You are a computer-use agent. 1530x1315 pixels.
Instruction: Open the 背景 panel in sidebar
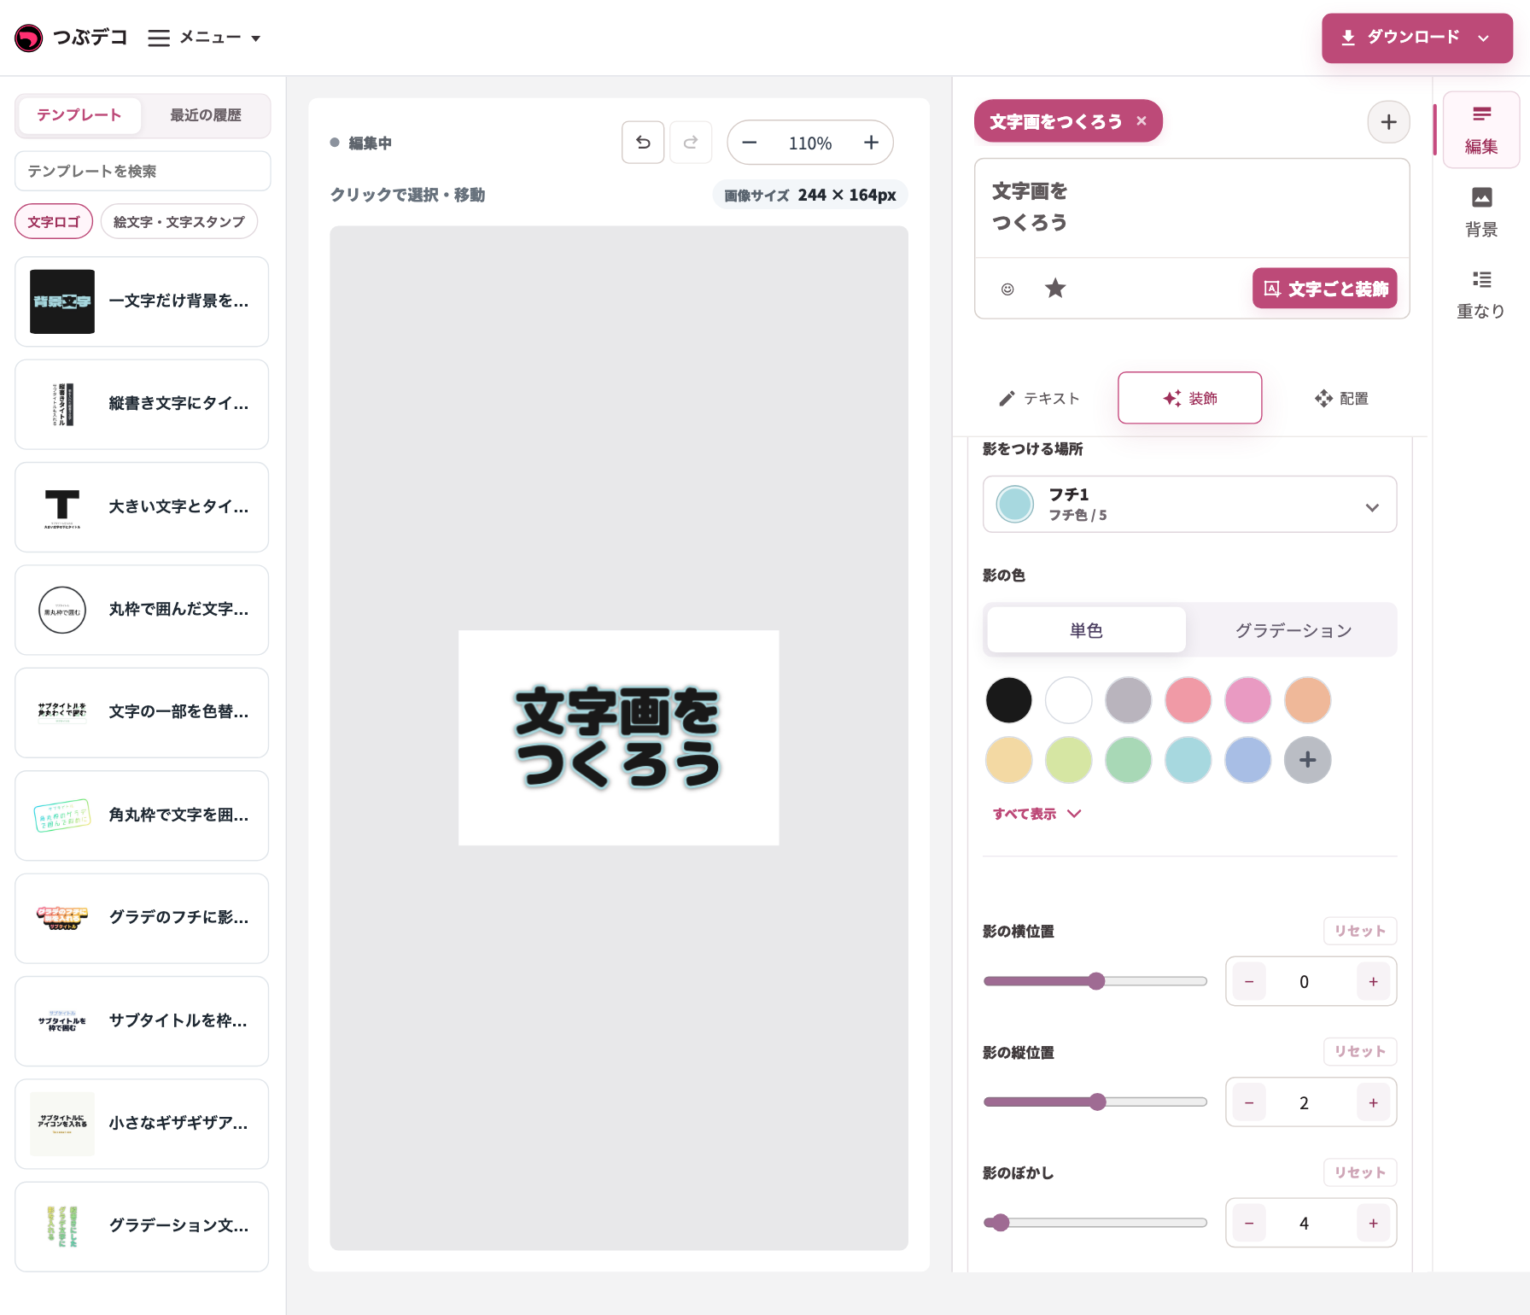(1481, 213)
